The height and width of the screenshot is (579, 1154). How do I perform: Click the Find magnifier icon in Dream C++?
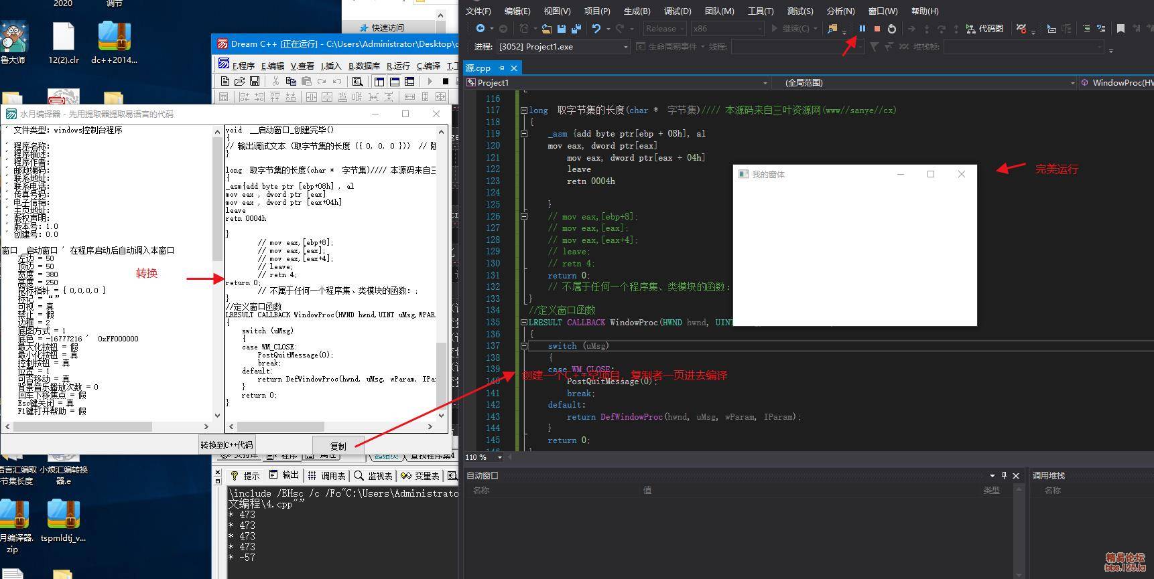[357, 81]
